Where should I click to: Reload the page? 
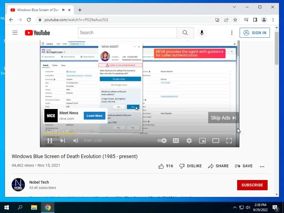coord(29,20)
